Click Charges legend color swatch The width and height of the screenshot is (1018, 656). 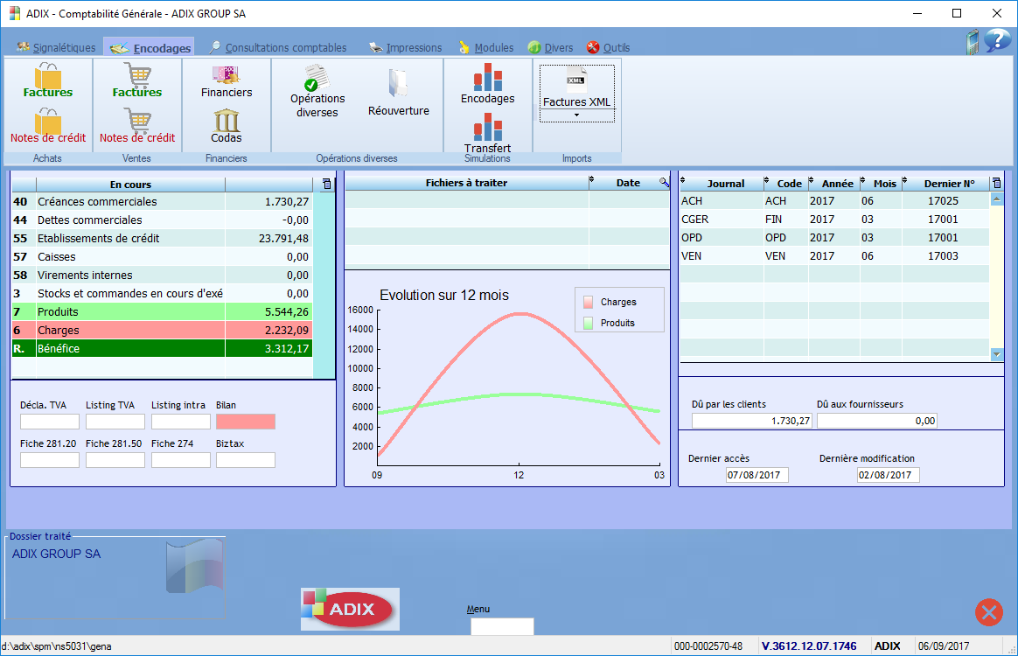click(x=589, y=302)
